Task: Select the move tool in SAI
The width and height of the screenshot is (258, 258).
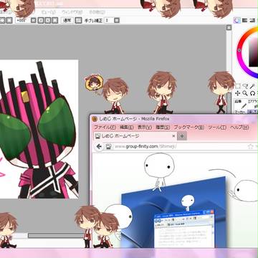Action: pos(238,93)
